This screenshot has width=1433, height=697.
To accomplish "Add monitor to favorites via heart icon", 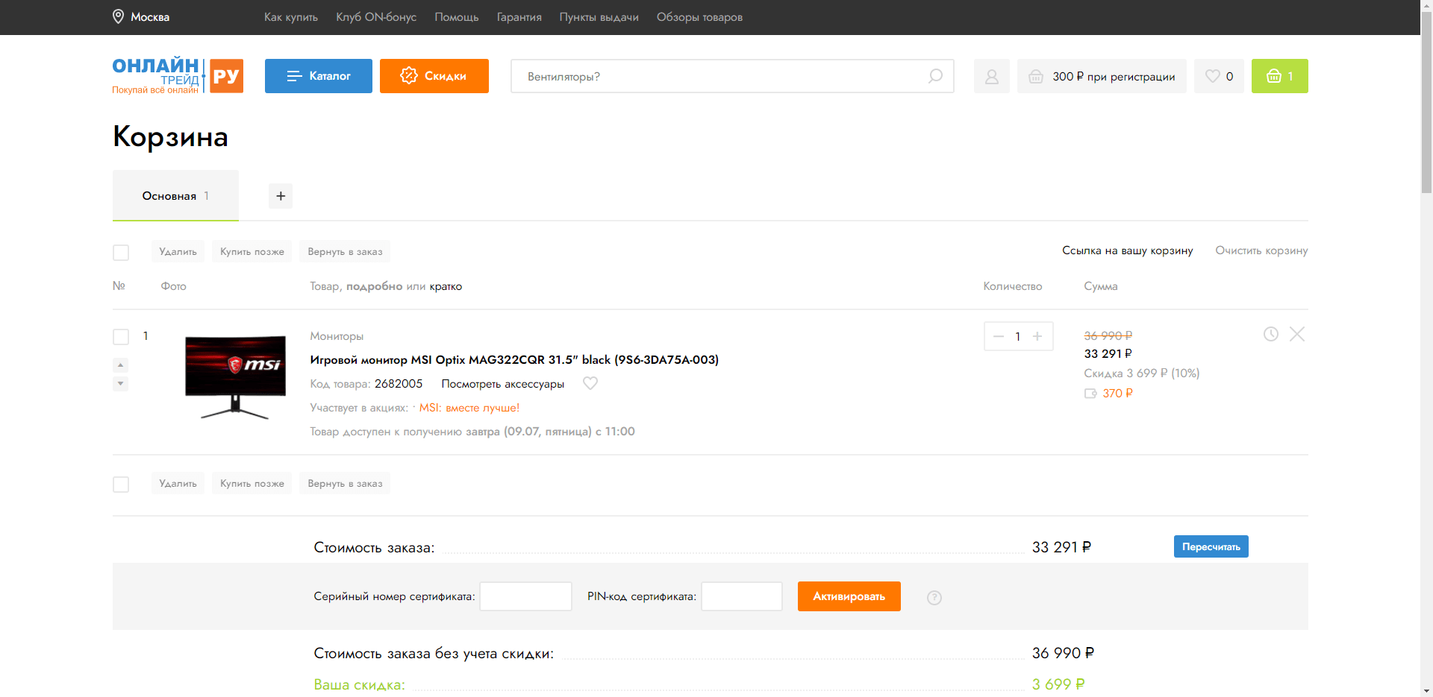I will point(590,383).
